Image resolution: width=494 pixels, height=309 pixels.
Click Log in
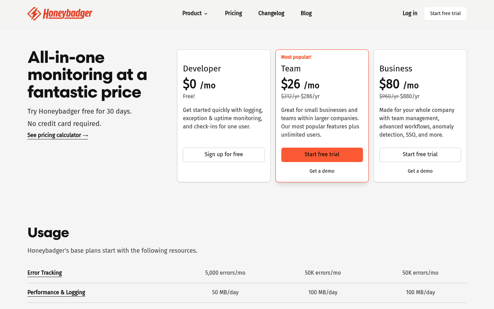pos(410,13)
